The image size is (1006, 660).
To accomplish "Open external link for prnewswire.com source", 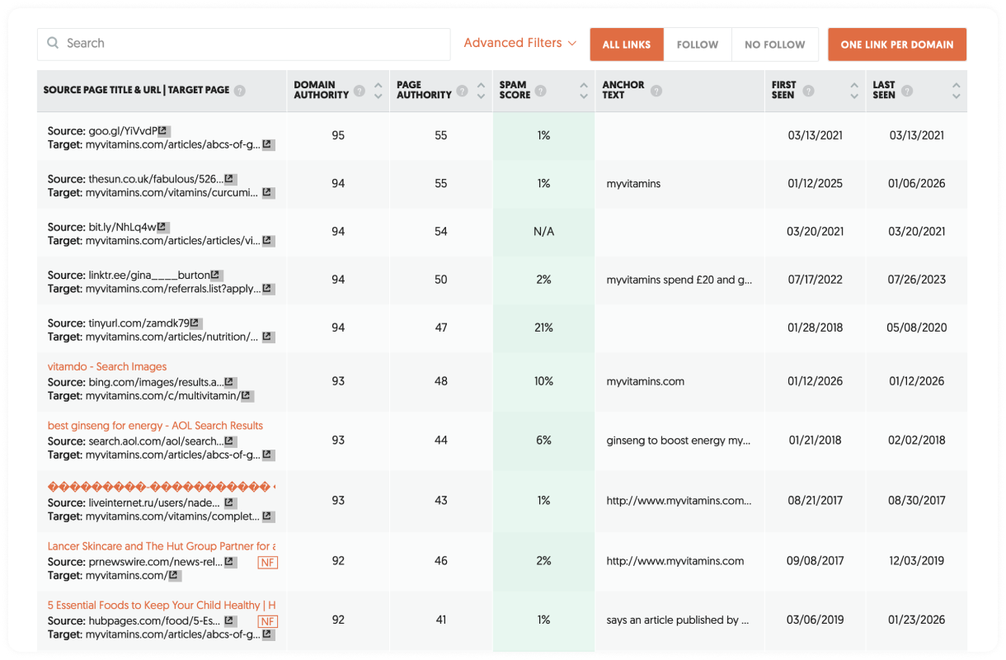I will [x=230, y=562].
